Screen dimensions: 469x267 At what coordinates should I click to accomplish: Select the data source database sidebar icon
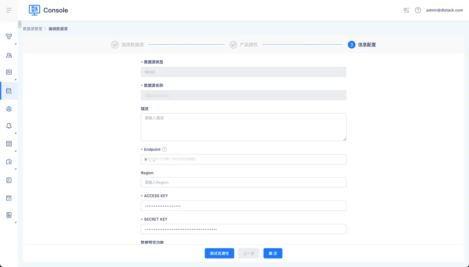coord(9,91)
